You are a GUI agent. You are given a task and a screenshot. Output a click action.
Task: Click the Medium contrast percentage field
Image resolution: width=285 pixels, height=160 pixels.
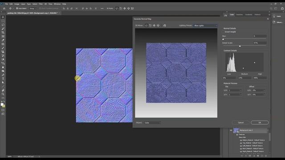tap(244, 78)
